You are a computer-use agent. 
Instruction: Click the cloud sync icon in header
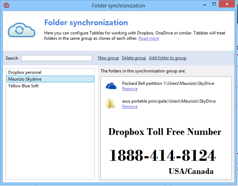21,30
